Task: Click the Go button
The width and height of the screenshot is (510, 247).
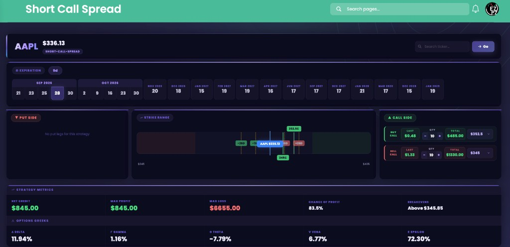Action: pos(483,46)
